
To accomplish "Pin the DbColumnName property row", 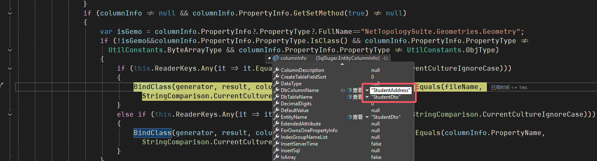I will click(x=342, y=90).
